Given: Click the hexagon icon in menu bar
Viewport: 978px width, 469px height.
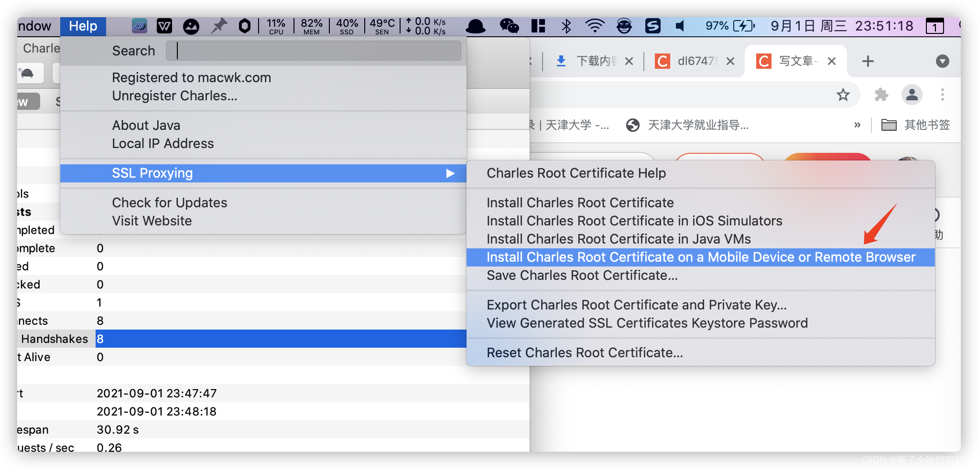Looking at the screenshot, I should 245,26.
